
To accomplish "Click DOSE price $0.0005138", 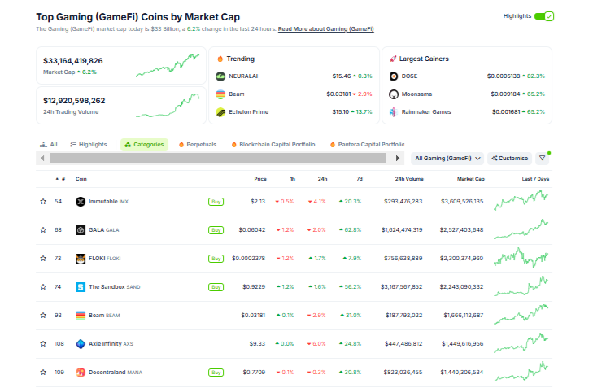I will 504,76.
